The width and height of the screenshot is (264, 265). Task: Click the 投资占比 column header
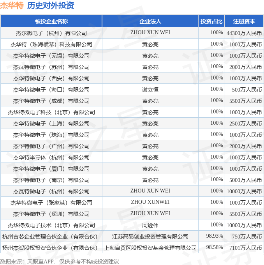tap(211, 21)
